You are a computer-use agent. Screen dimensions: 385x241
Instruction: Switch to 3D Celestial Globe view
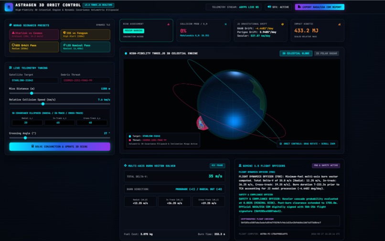296,53
